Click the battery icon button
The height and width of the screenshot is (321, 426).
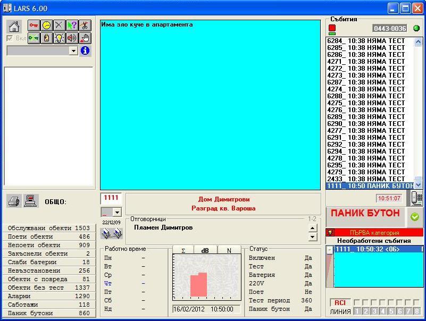pos(47,38)
